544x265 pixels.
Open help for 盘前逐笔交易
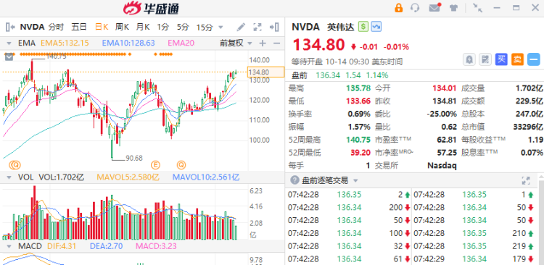click(294, 180)
